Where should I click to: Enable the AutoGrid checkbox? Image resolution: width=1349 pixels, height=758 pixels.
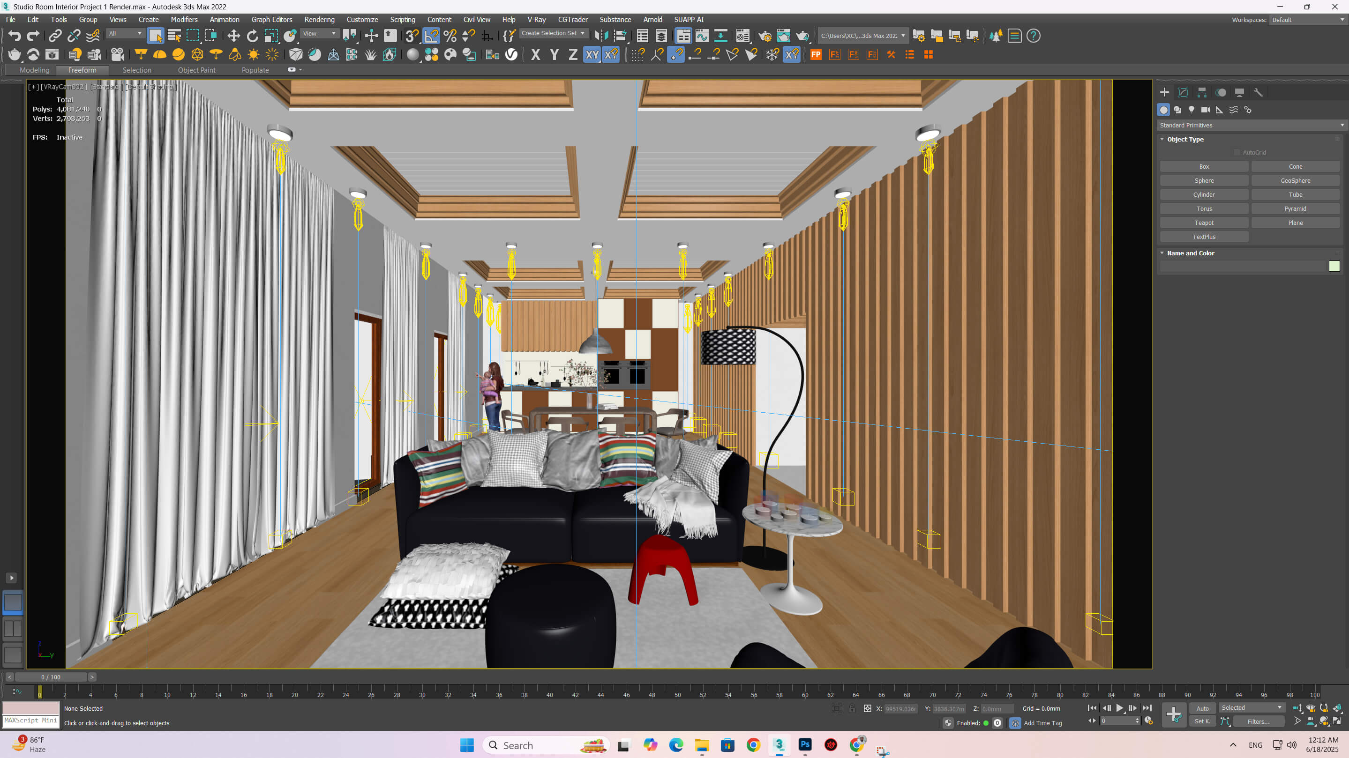point(1237,153)
